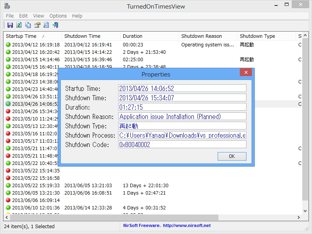Viewport: 312px width, 234px height.
Task: Click the Copy Selected Items toolbar icon
Action: (28, 25)
